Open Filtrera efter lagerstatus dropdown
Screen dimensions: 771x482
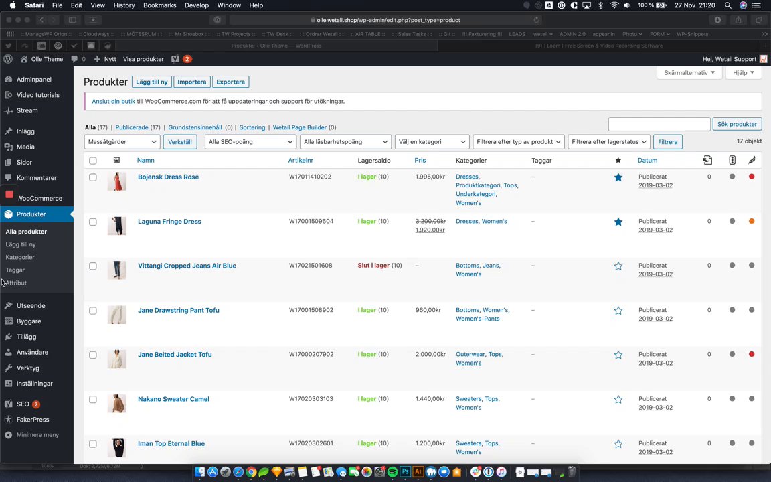click(609, 142)
